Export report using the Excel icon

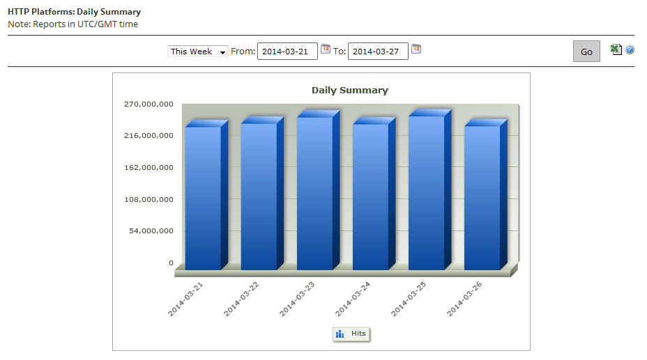pyautogui.click(x=616, y=50)
